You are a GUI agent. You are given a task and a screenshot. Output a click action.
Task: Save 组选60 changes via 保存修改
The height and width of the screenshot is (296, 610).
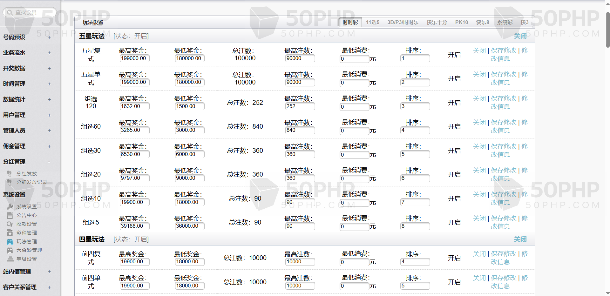503,123
